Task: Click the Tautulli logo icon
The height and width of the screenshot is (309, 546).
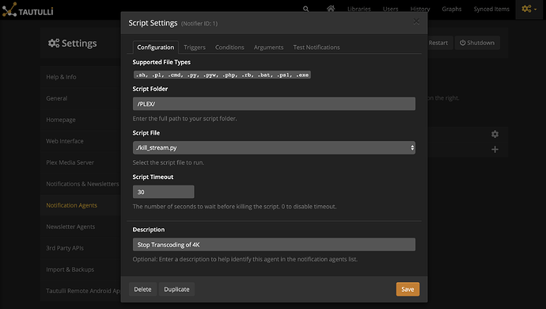Action: click(x=9, y=10)
